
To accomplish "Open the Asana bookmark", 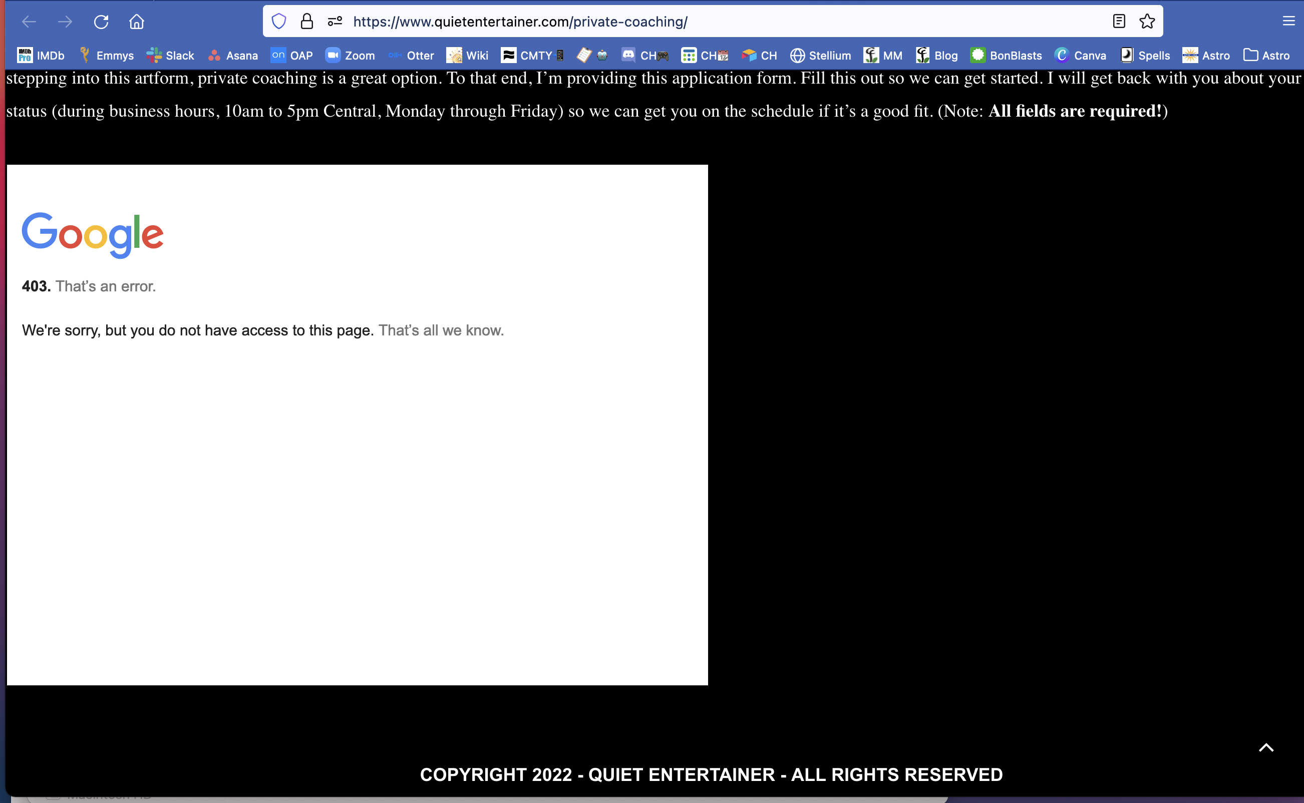I will 233,55.
